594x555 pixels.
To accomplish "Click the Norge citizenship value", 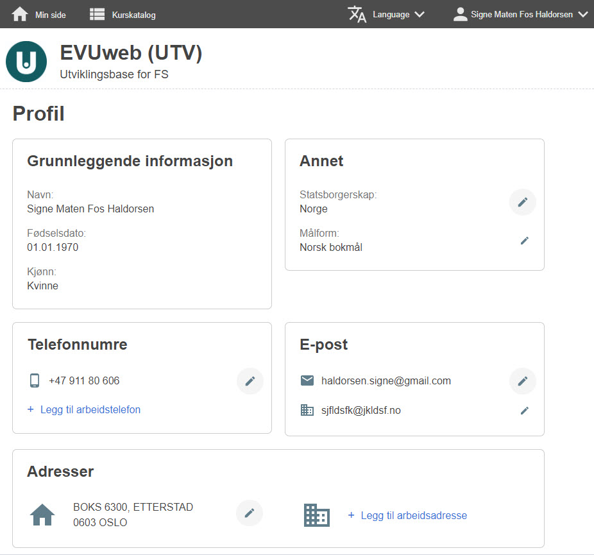I will (313, 209).
